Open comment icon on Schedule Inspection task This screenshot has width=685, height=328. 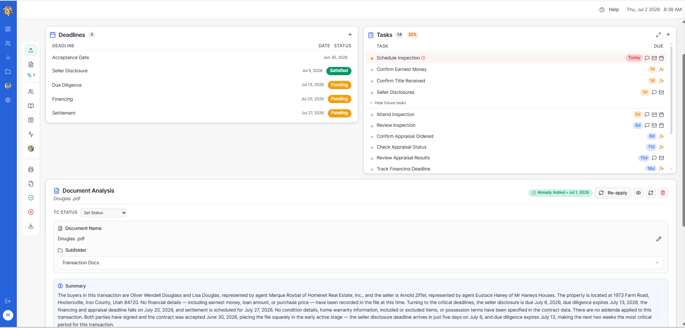[647, 58]
